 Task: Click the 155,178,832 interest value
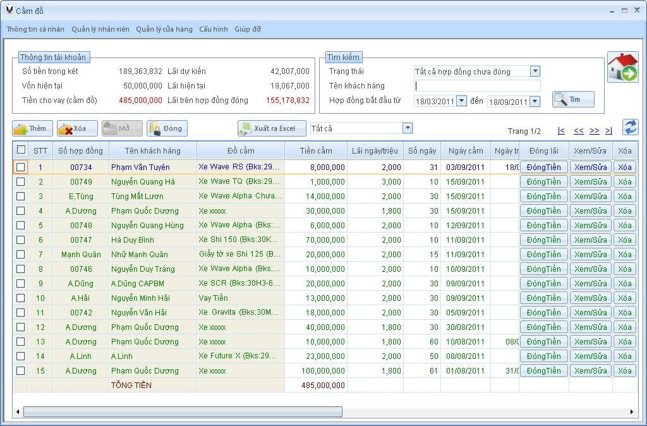287,100
